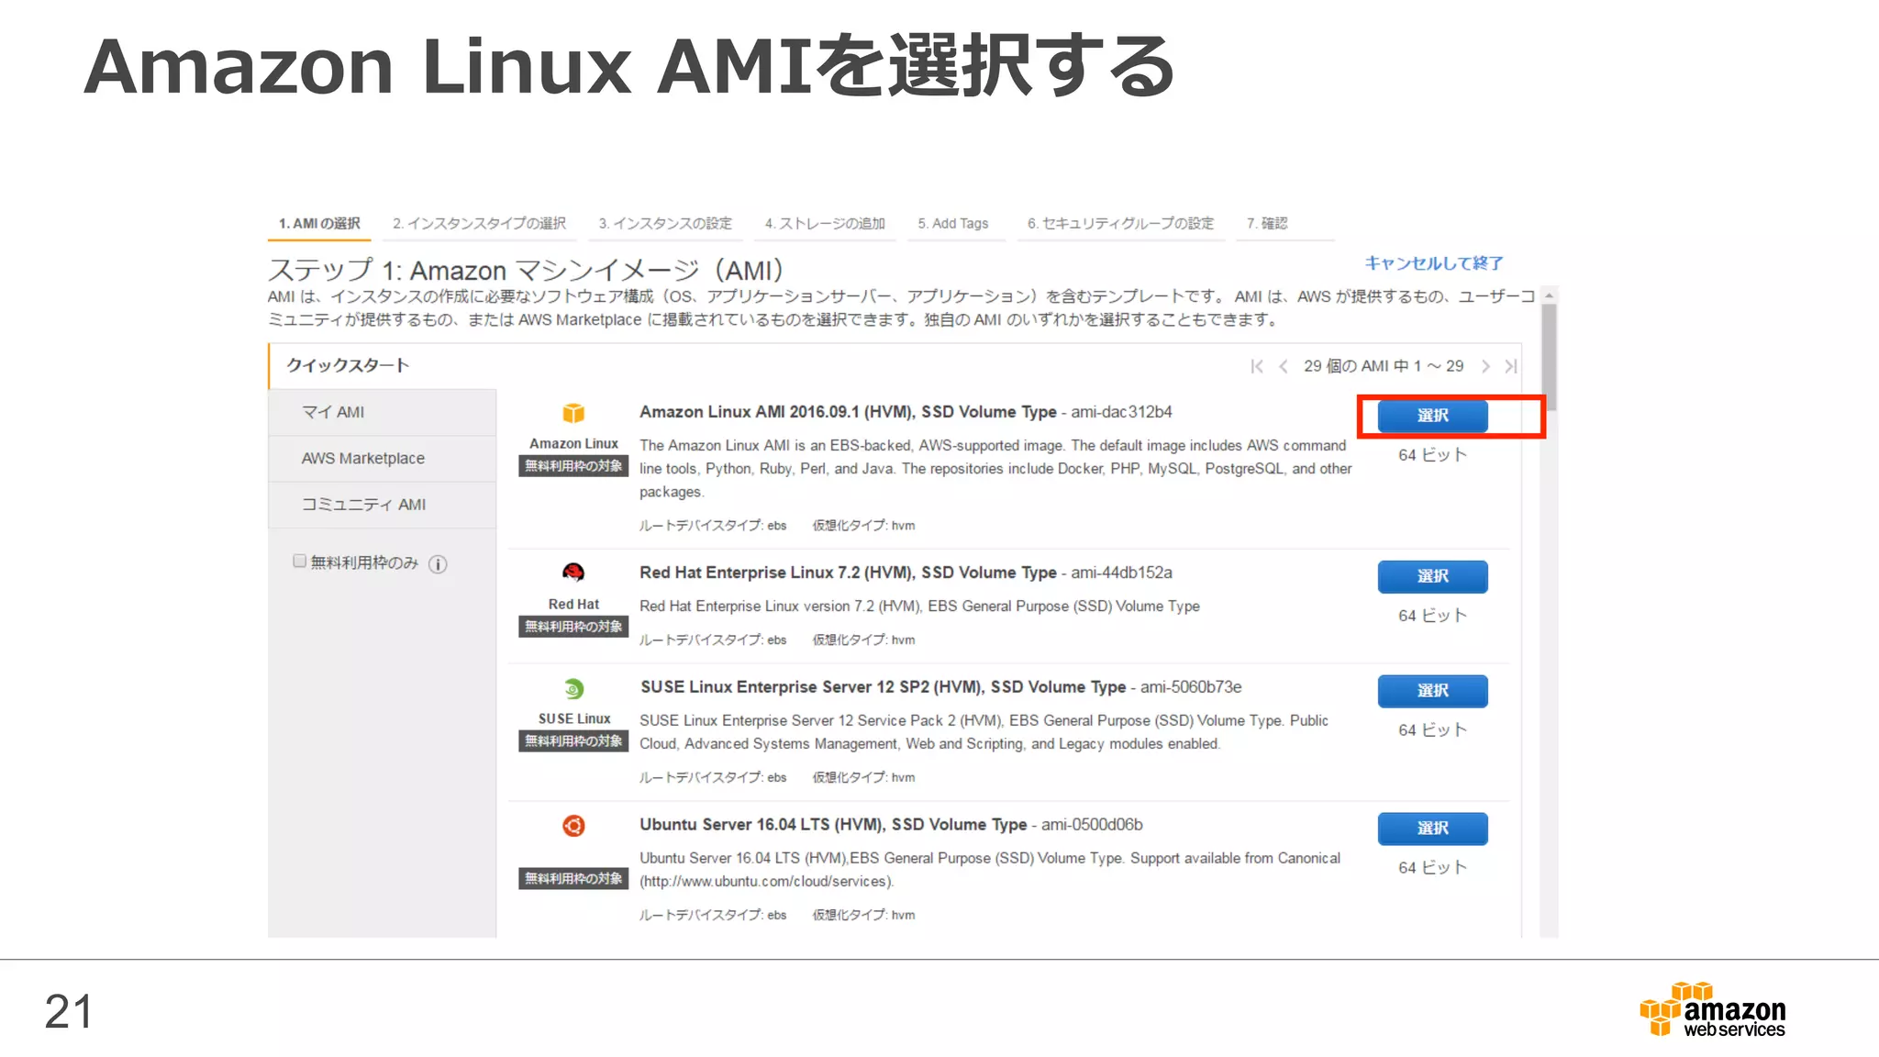1879x1057 pixels.
Task: Open 3. インスタンスの設定 tab
Action: (x=665, y=224)
